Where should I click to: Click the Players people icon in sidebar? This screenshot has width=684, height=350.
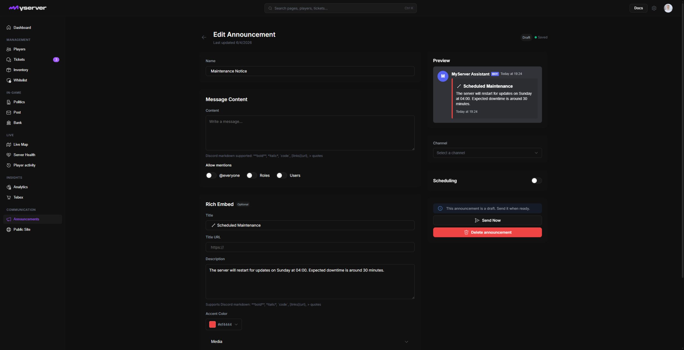(x=9, y=49)
